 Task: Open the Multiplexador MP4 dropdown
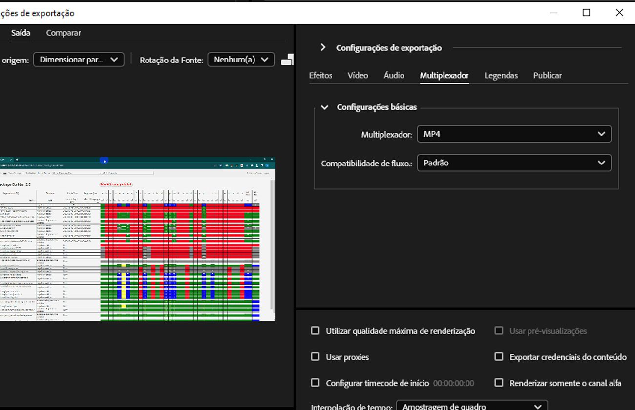pos(514,134)
